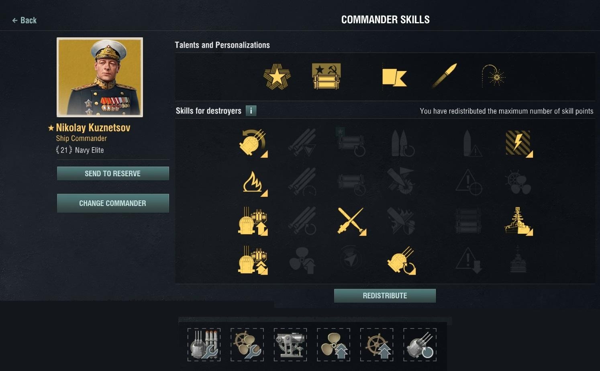Select the gold star talent icon
Screen dimensions: 600x371
[x=277, y=76]
